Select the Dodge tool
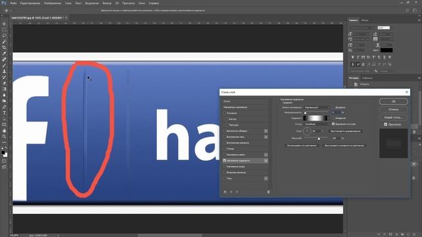The width and height of the screenshot is (422, 237). pyautogui.click(x=4, y=101)
